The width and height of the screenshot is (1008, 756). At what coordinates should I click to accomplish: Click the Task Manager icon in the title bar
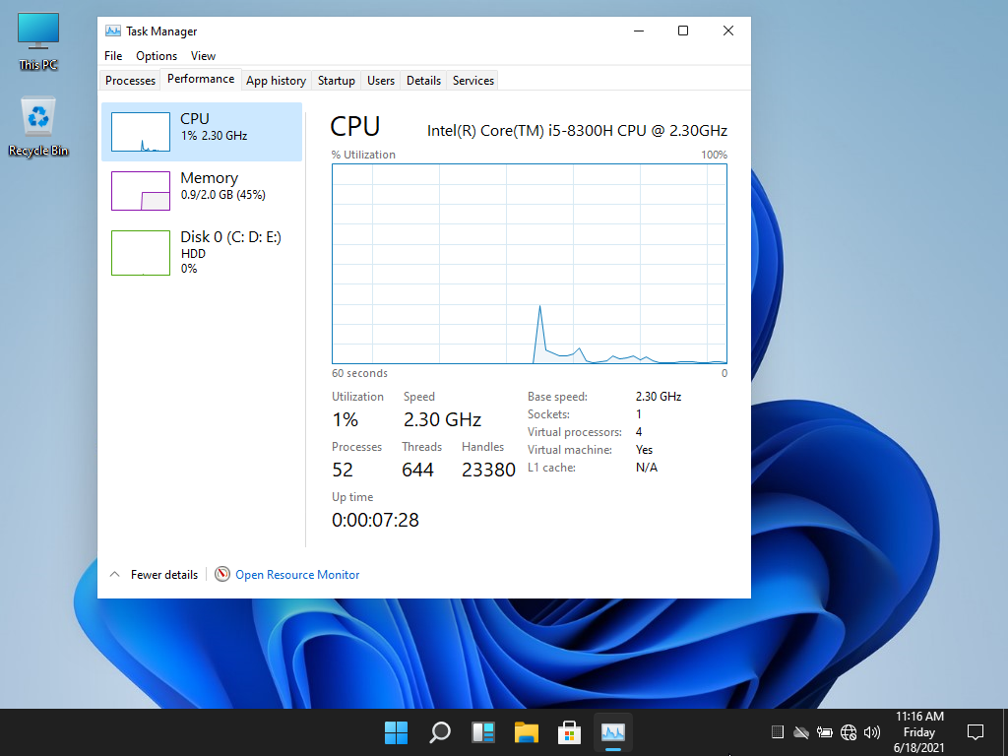click(x=113, y=31)
